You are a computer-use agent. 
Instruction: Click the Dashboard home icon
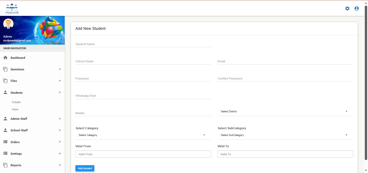pyautogui.click(x=5, y=58)
